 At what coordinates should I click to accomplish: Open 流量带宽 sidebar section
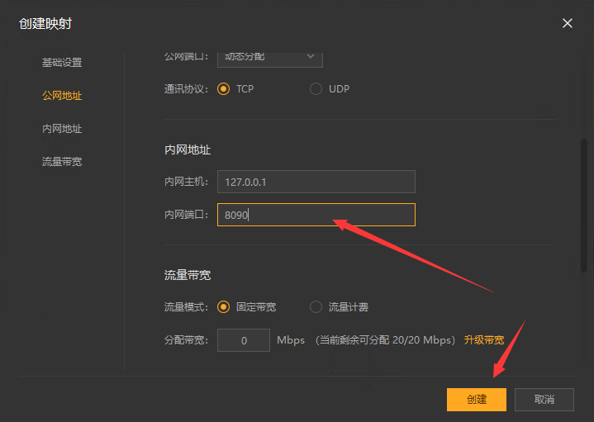pyautogui.click(x=62, y=162)
